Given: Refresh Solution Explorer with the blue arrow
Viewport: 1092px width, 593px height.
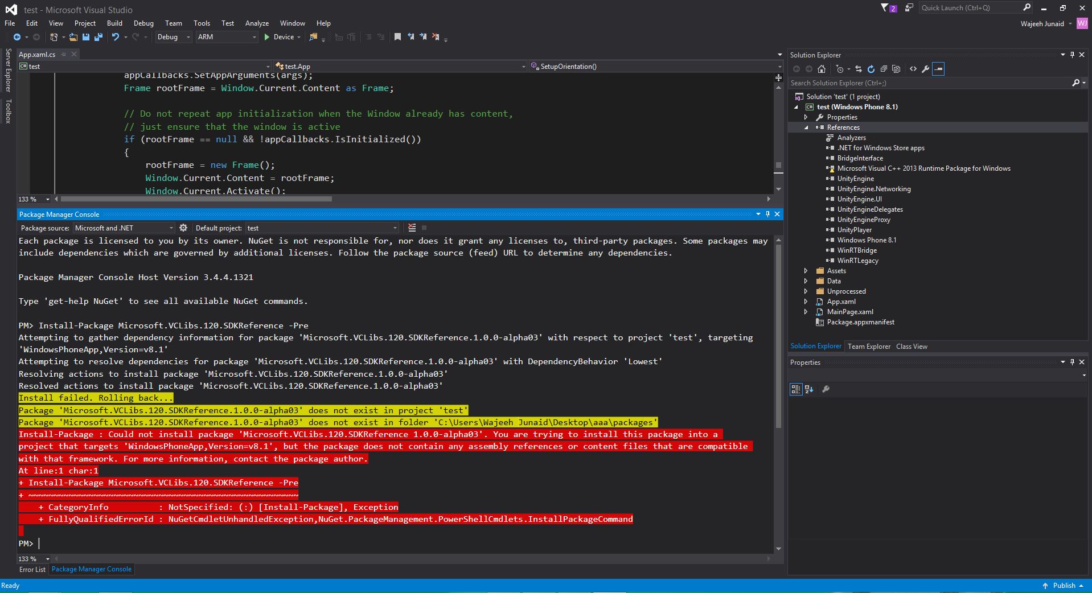Looking at the screenshot, I should pos(871,69).
